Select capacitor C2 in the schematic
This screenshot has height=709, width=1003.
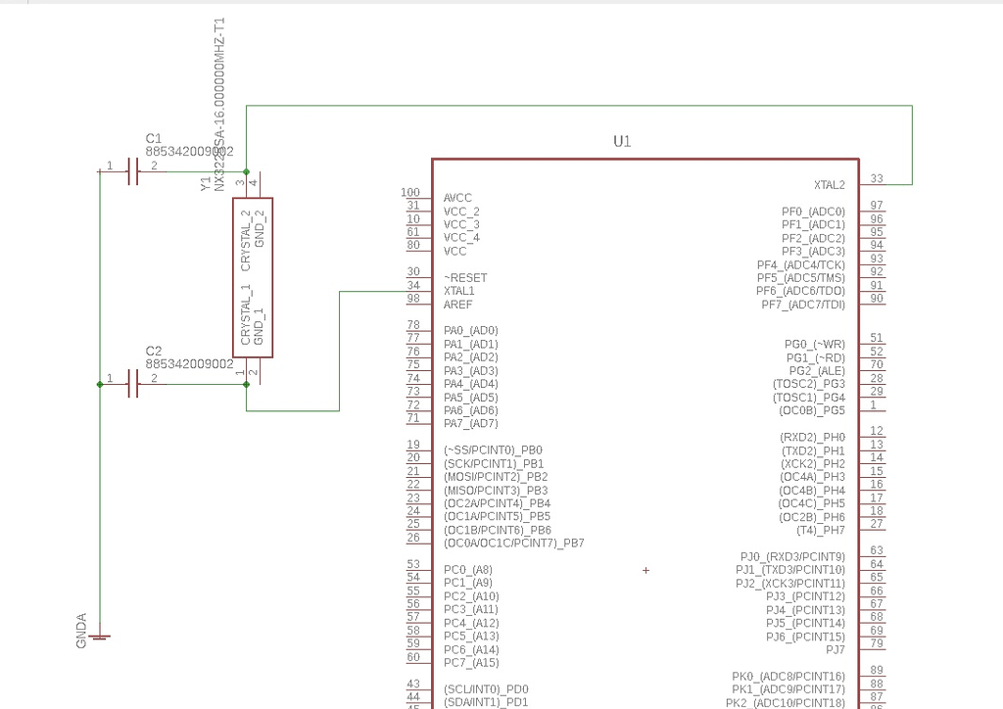point(134,385)
